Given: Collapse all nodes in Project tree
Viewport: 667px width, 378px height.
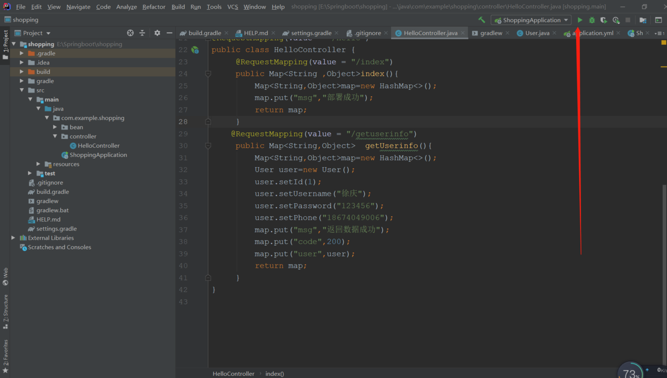Looking at the screenshot, I should [143, 33].
